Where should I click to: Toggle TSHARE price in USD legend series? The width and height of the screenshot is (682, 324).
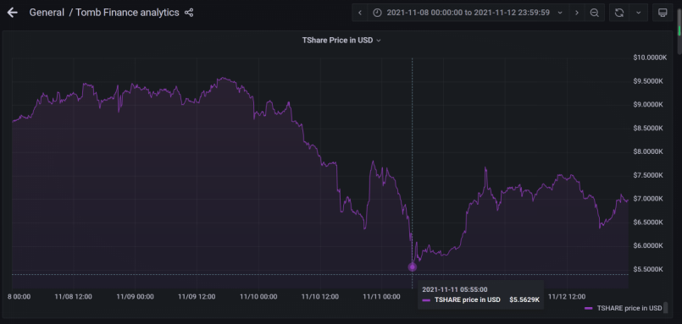(x=629, y=308)
